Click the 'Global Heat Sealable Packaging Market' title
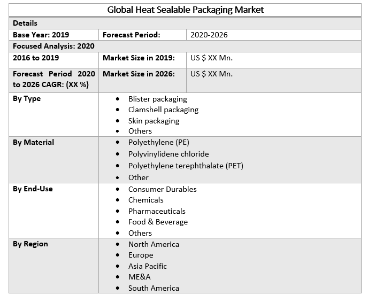The width and height of the screenshot is (368, 295). pos(185,10)
